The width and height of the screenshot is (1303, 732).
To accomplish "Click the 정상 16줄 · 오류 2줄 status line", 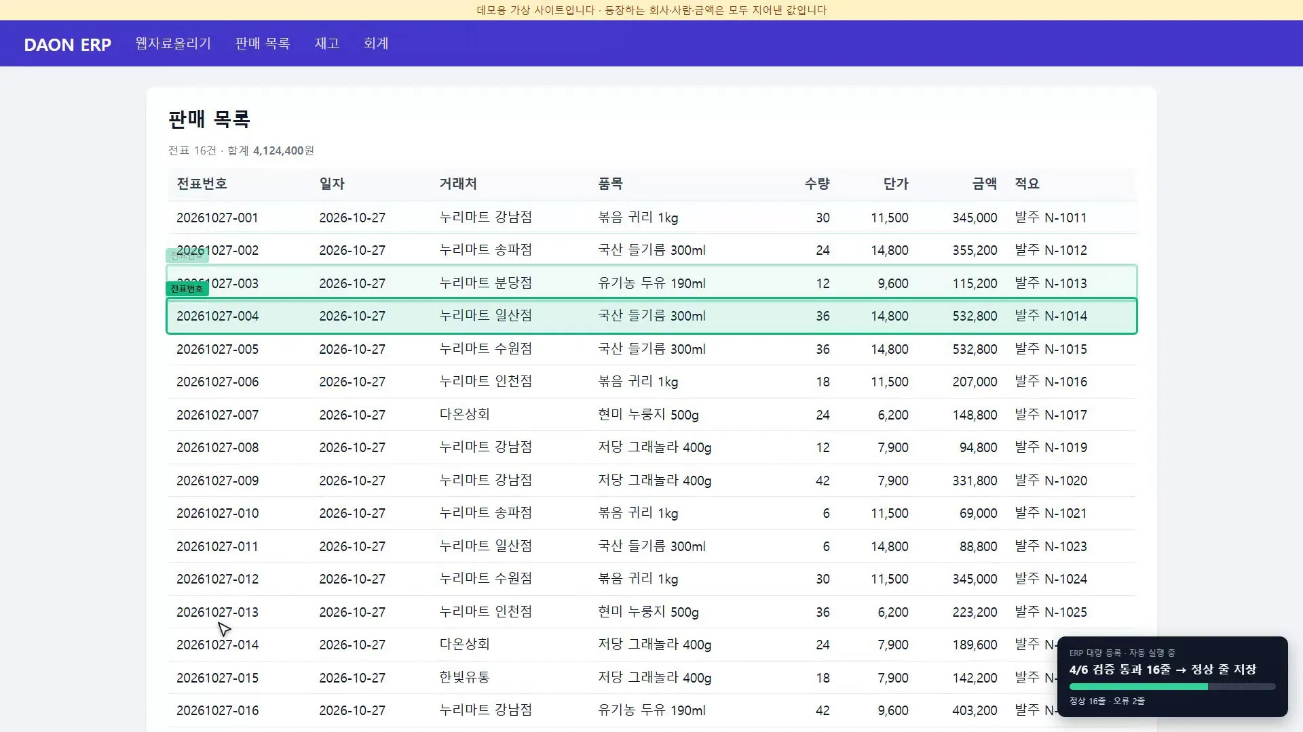I will pyautogui.click(x=1107, y=701).
